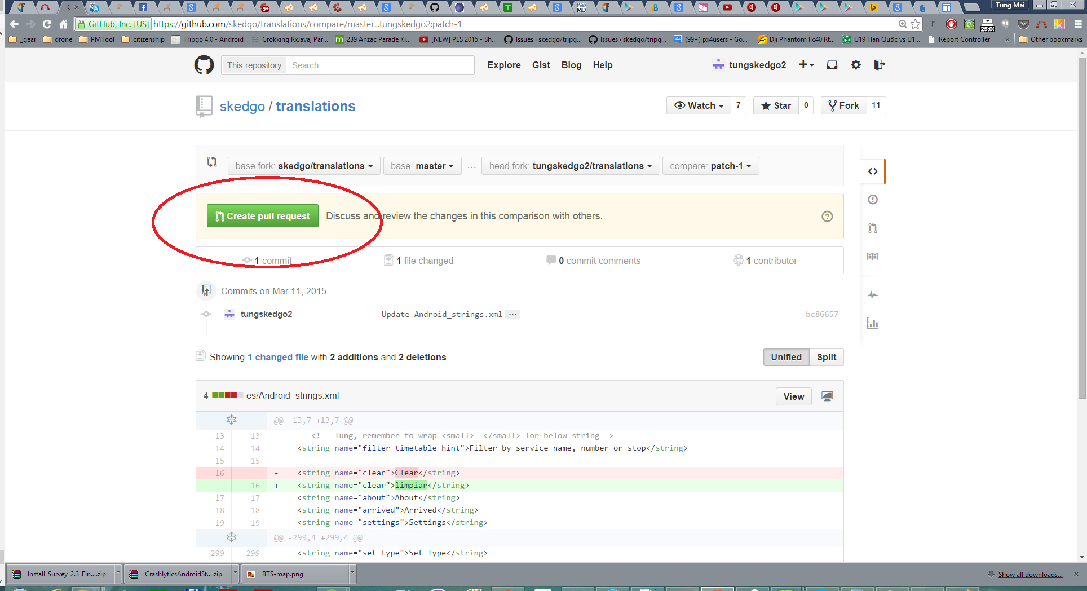1087x591 pixels.
Task: Click the browser back arrow
Action: click(14, 24)
